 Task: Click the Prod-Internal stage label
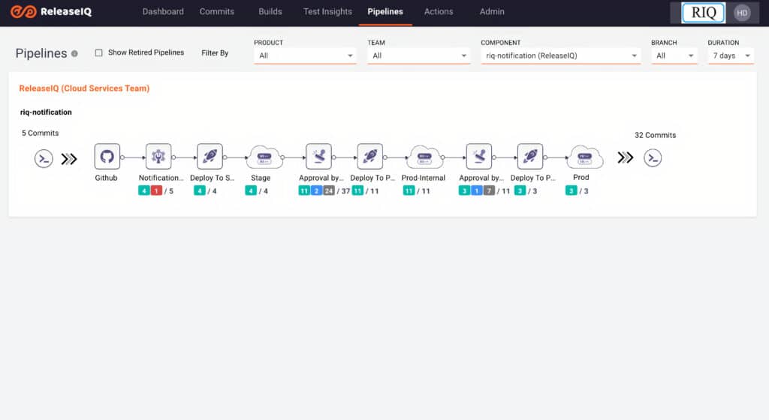click(424, 178)
